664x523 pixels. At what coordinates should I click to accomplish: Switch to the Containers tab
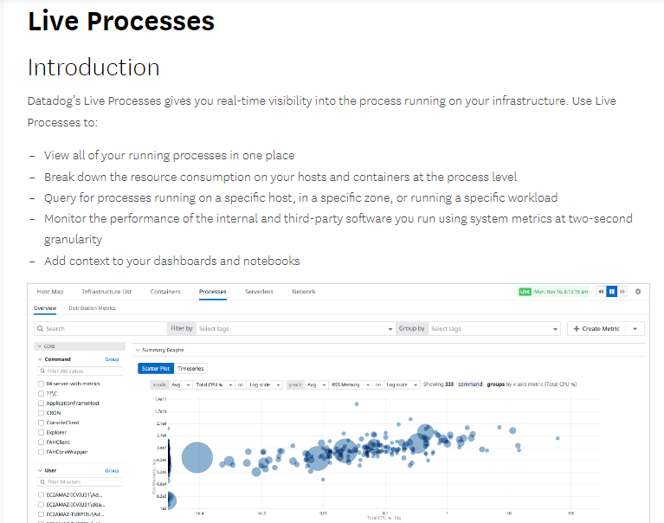click(165, 292)
